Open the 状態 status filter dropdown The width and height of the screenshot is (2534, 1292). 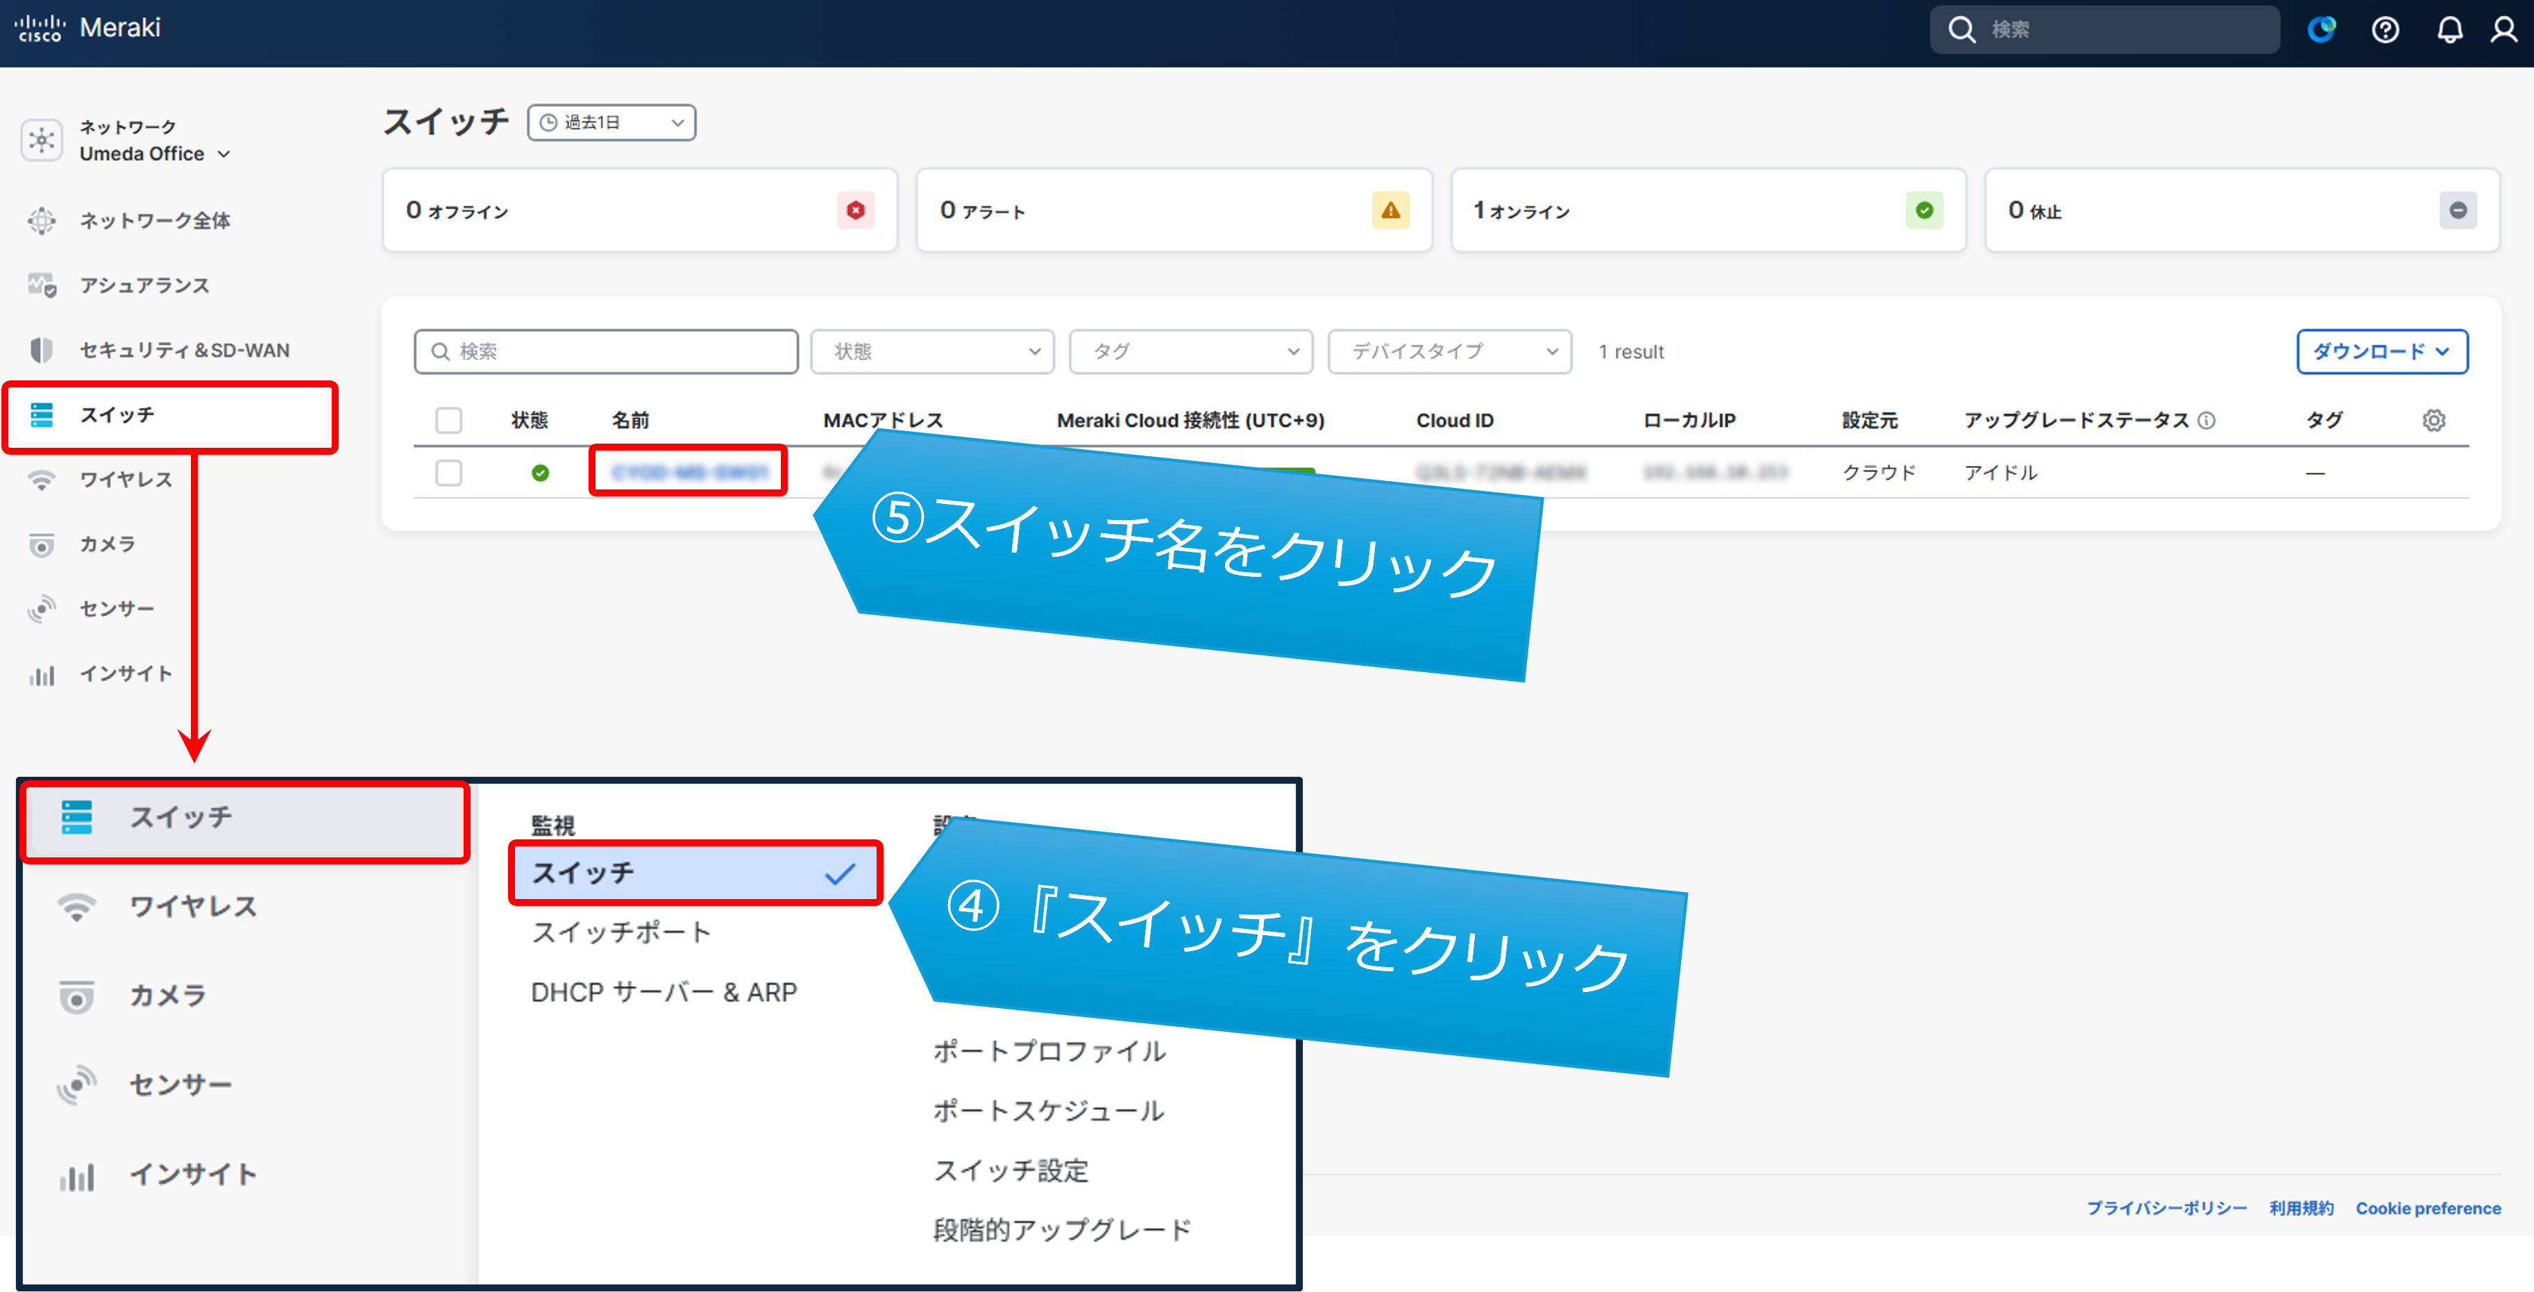coord(931,351)
